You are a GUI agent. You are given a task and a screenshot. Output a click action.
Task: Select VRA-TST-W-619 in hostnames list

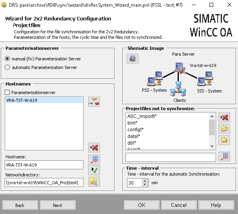point(22,100)
